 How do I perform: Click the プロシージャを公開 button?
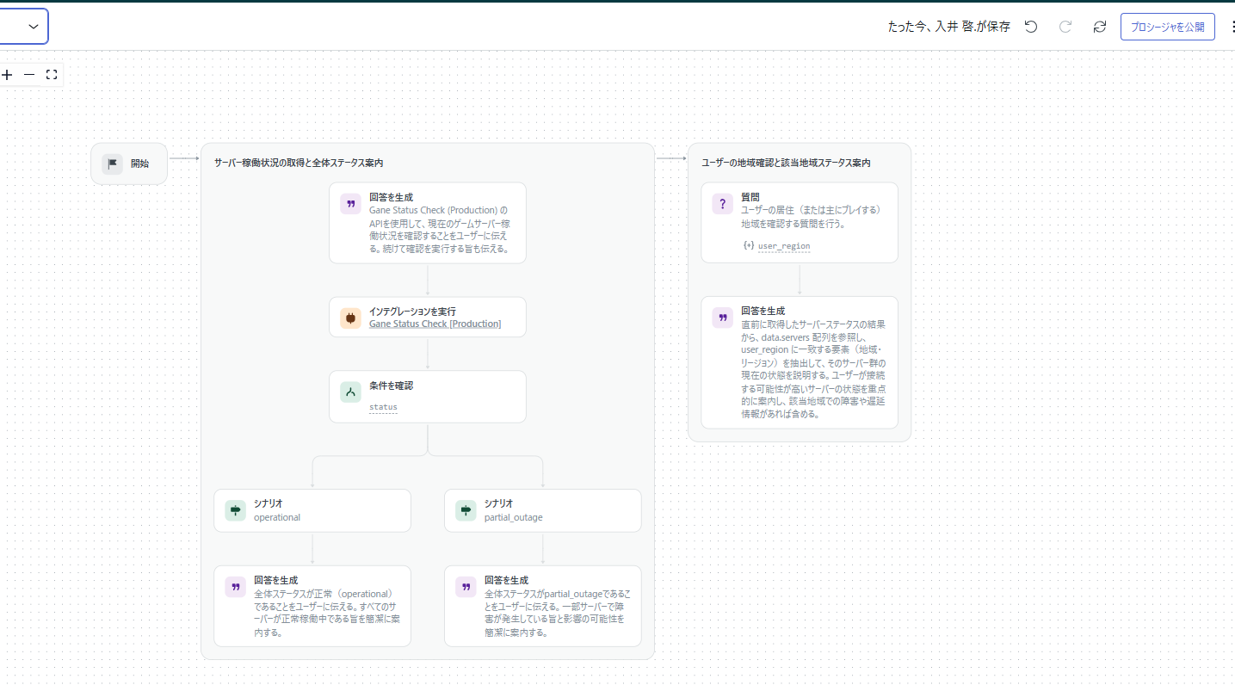(x=1167, y=26)
